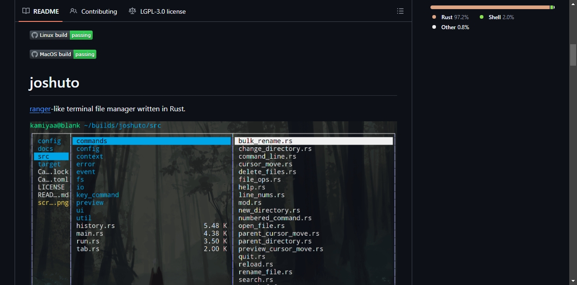
Task: Click 'change_directory.rs' in the screenshot
Action: (275, 149)
